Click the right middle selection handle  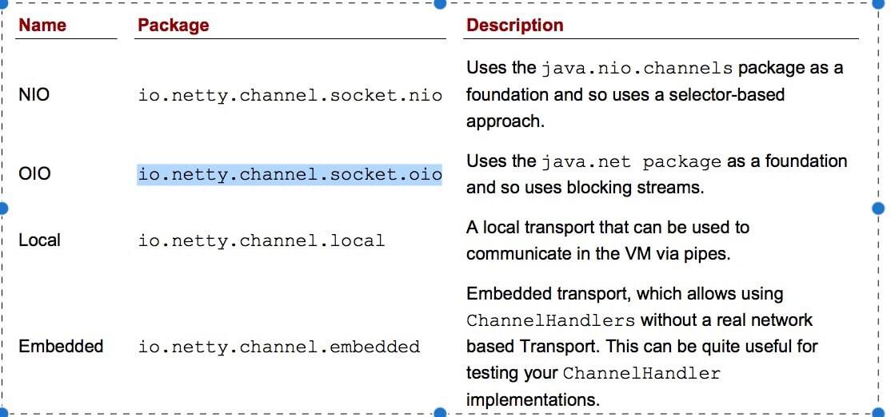(x=878, y=208)
